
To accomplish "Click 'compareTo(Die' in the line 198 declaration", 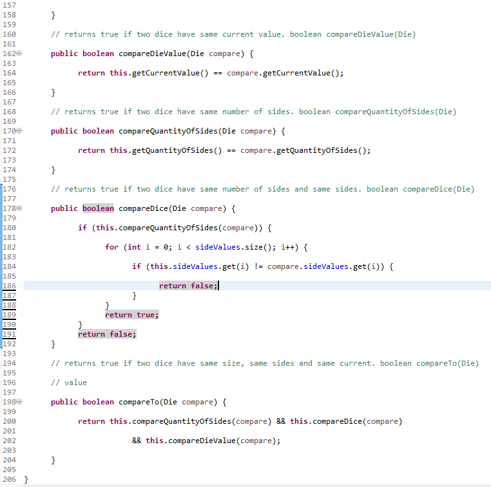I will (x=148, y=402).
